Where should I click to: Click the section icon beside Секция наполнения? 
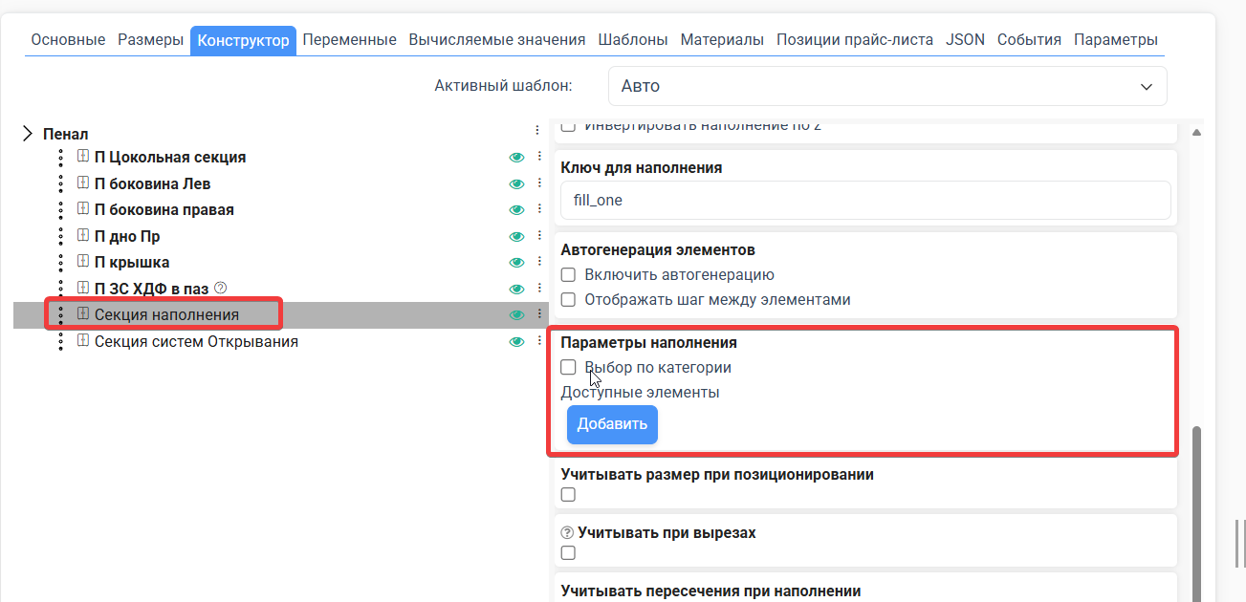(82, 314)
